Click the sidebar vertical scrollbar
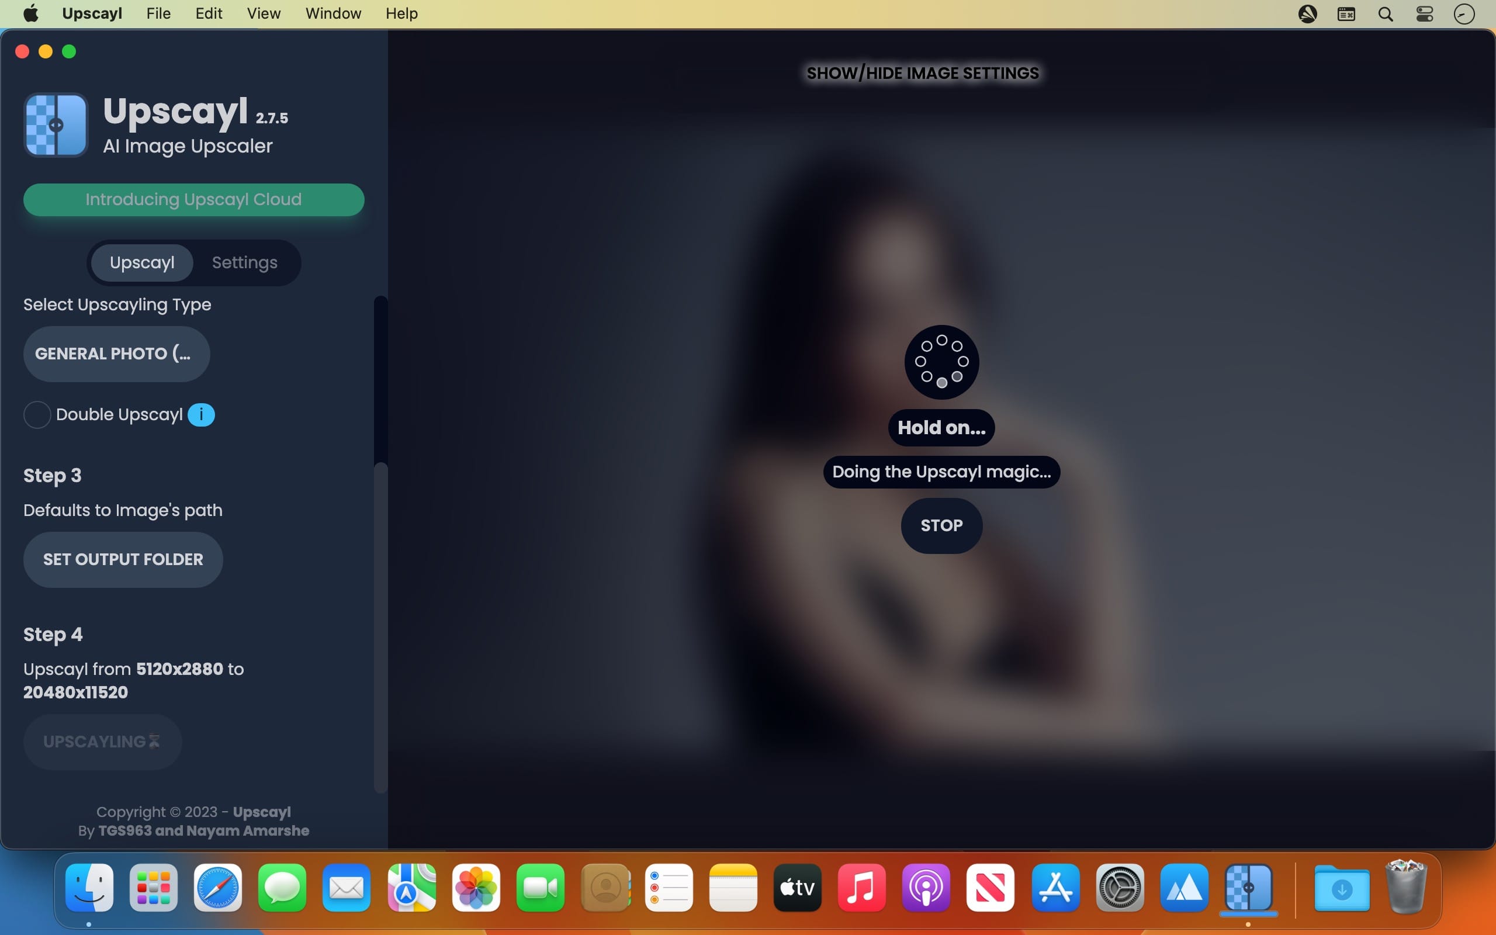The image size is (1496, 935). 381,544
